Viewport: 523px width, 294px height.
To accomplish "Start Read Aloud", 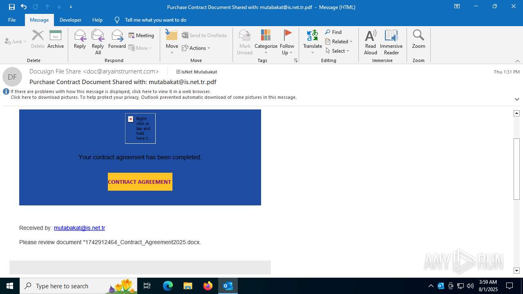I will (x=371, y=42).
